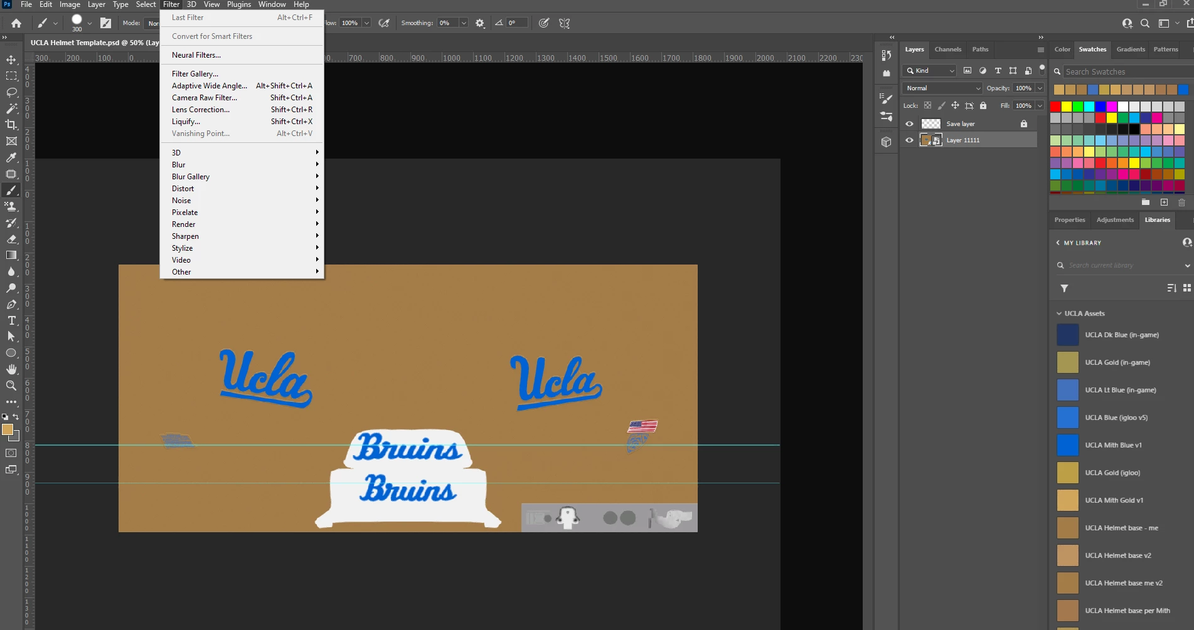Select the Clone Stamp tool
This screenshot has height=630, width=1194.
point(11,206)
